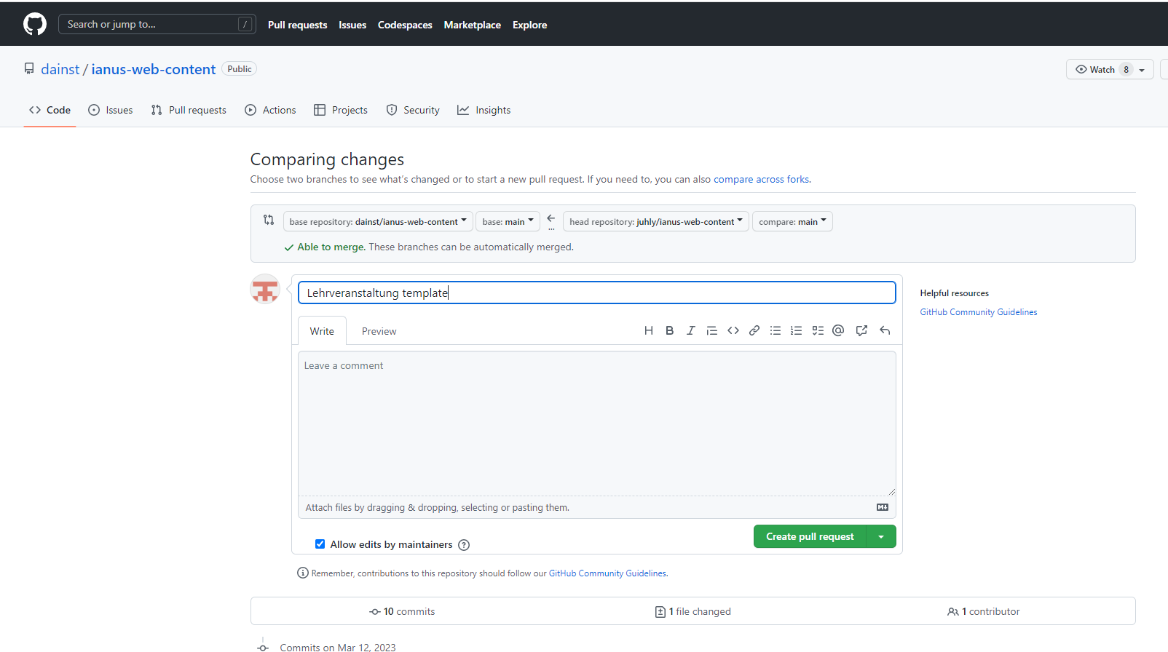This screenshot has height=652, width=1168.
Task: Toggle Allow edits by maintainers checkbox
Action: pos(320,544)
